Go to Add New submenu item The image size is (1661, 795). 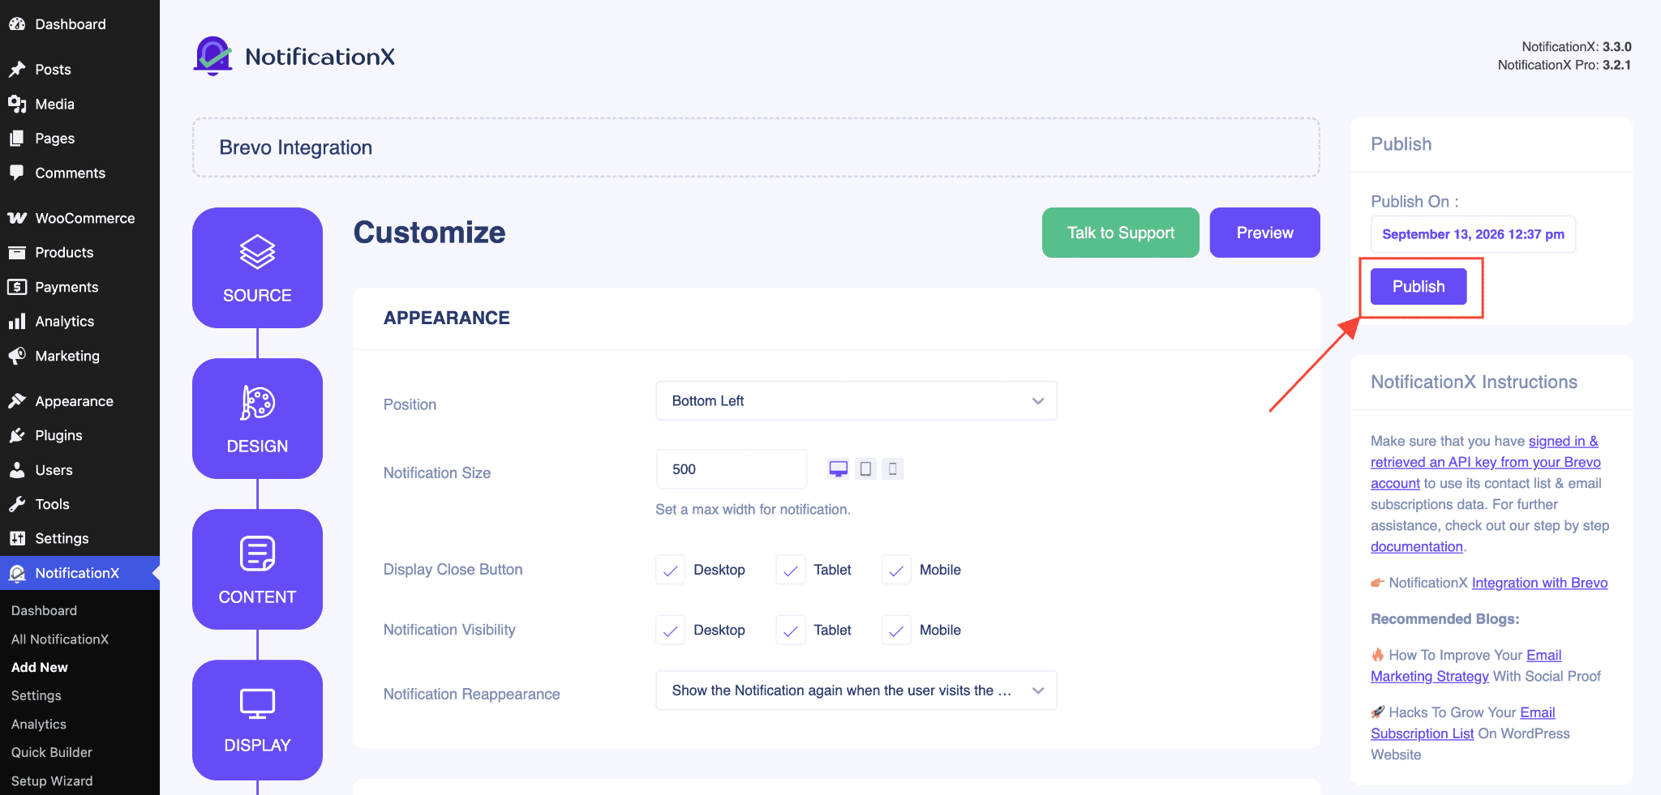pos(40,668)
